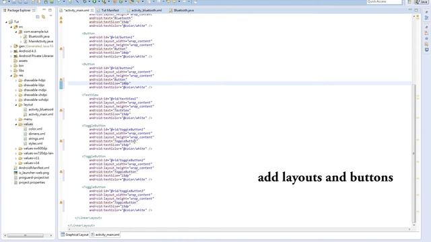Minimize the Package Explorer view

pyautogui.click(x=44, y=10)
